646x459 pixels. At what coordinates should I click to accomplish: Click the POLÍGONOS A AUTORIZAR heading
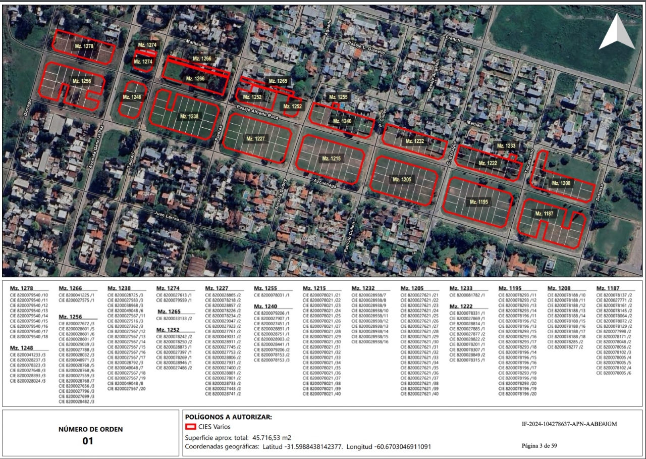229,417
